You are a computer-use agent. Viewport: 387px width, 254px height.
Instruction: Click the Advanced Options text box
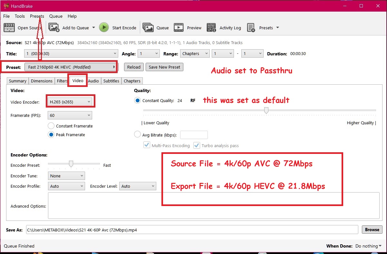pyautogui.click(x=214, y=206)
